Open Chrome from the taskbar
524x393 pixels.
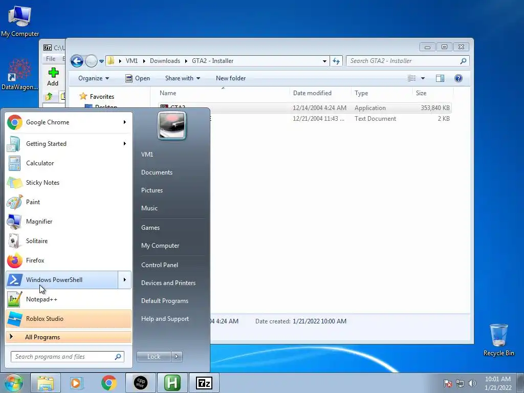point(108,383)
